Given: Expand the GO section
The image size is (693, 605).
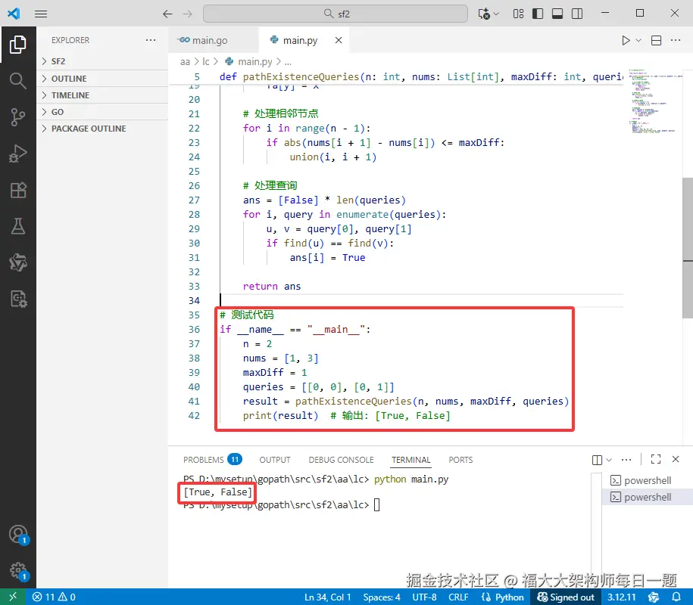Looking at the screenshot, I should (102, 112).
